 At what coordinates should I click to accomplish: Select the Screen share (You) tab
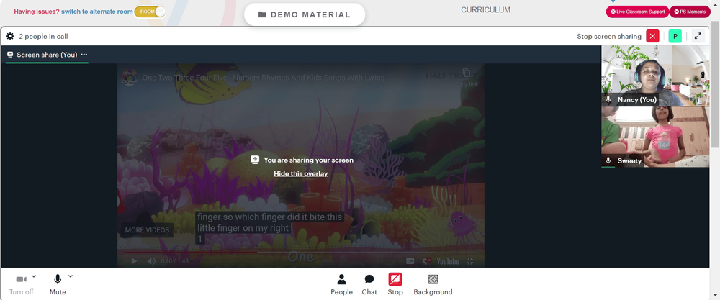pos(46,55)
